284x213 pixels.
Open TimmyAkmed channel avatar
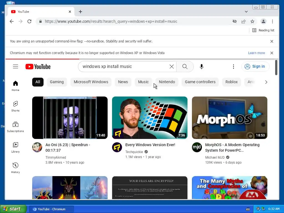37,147
